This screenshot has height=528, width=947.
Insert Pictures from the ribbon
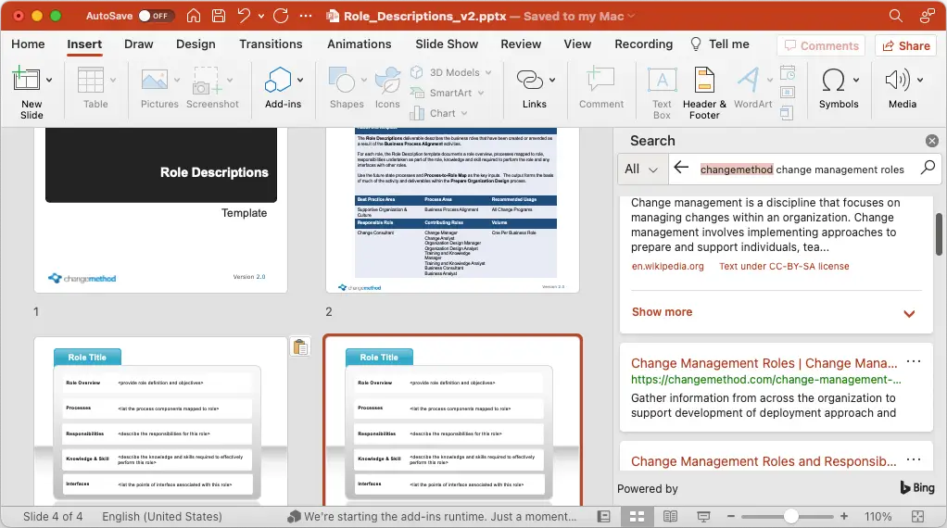click(159, 88)
